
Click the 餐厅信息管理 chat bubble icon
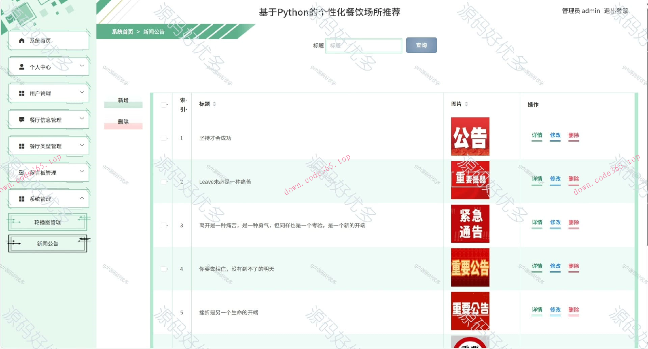[21, 119]
